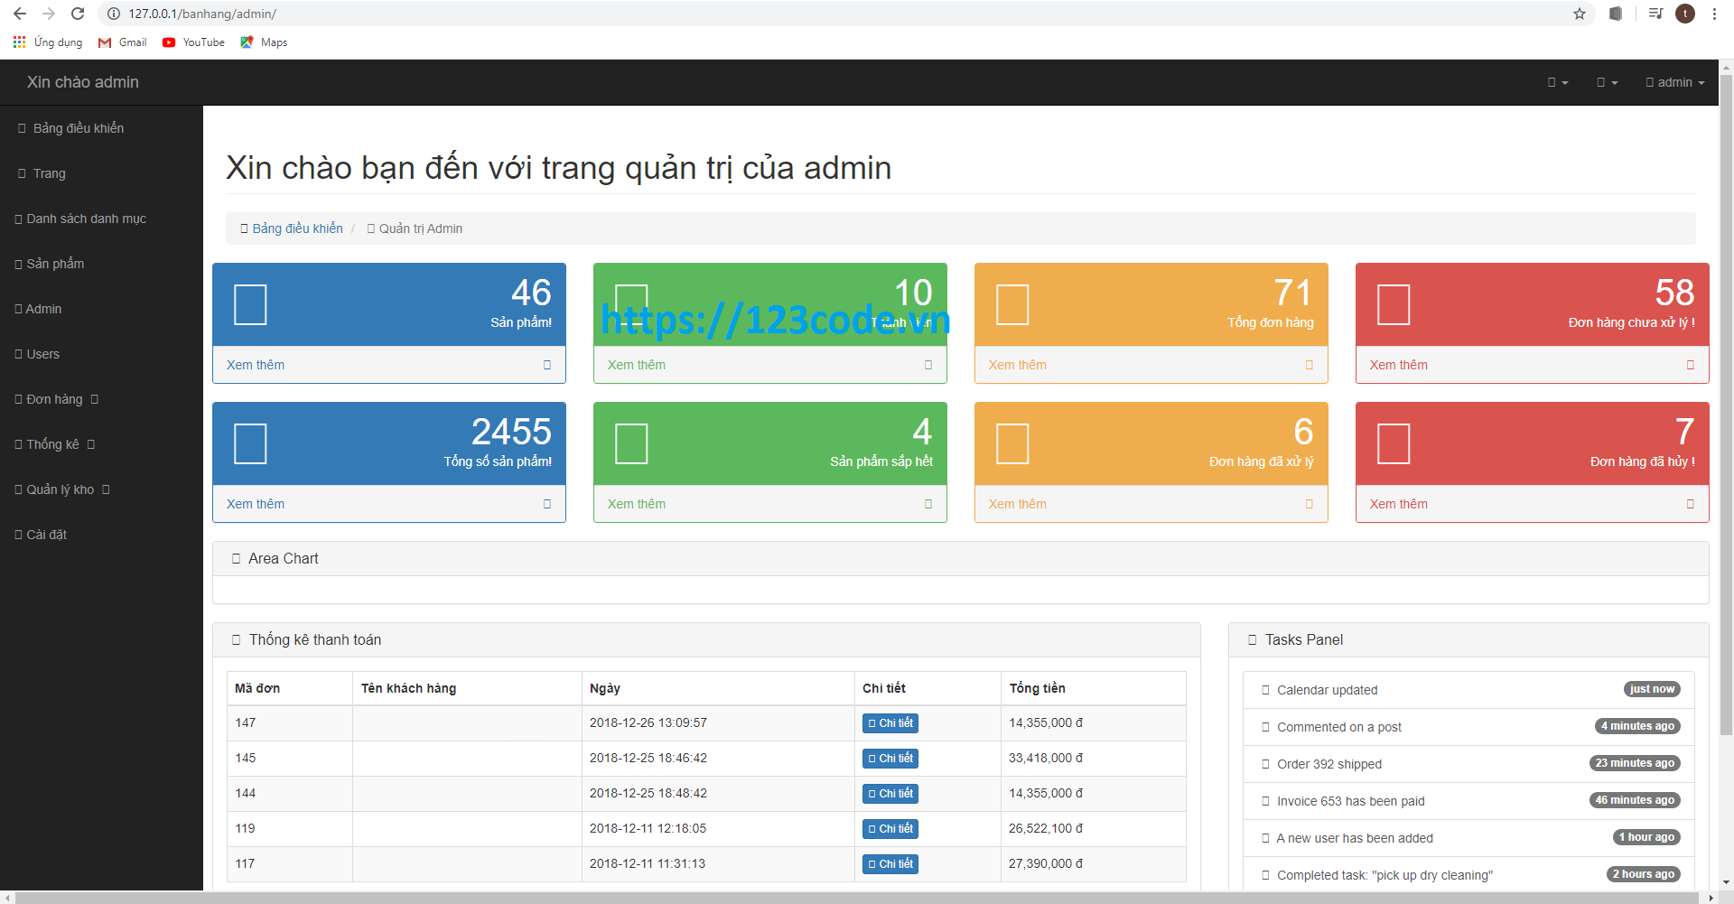Click the Sản phẩm icon in the sidebar
This screenshot has height=904, width=1734.
pos(17,263)
